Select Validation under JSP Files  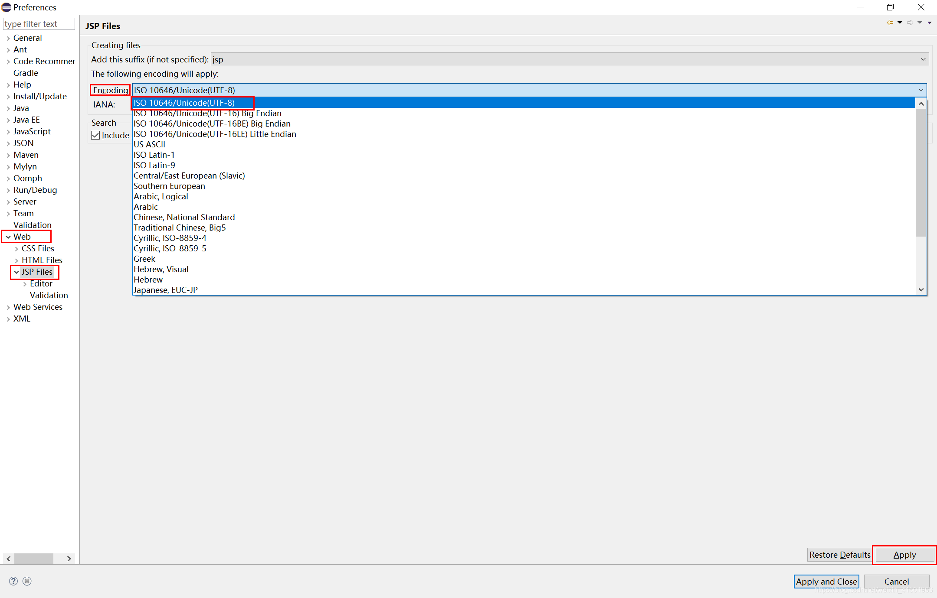(49, 296)
